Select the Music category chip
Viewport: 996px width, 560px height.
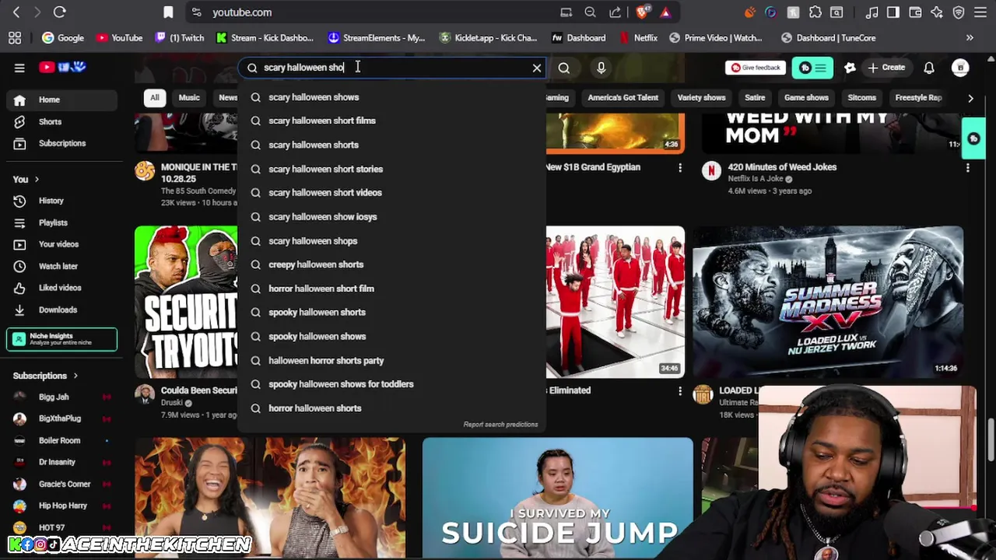pos(189,98)
